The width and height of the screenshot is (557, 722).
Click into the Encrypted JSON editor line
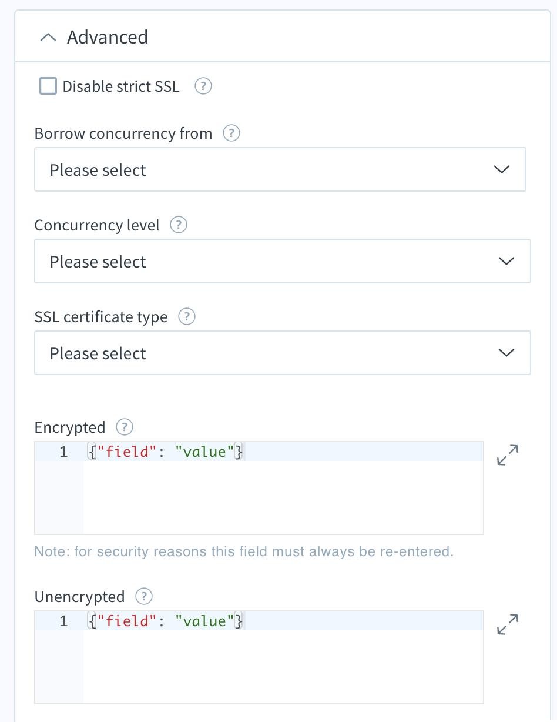[x=283, y=452]
